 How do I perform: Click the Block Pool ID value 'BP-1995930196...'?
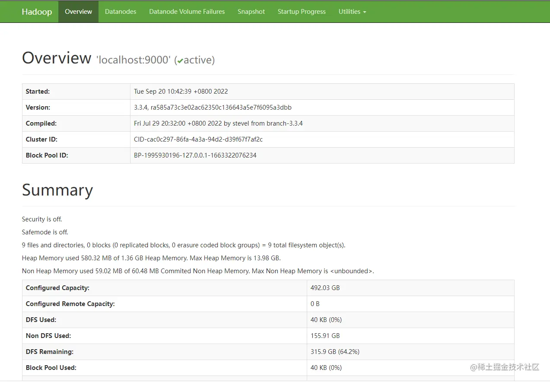(195, 155)
